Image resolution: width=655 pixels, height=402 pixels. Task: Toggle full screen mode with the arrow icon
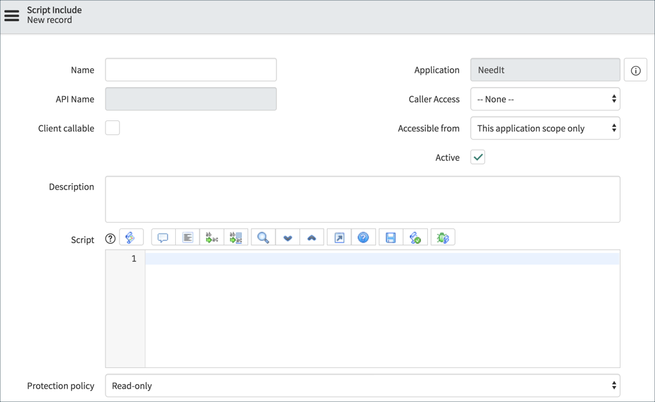click(338, 237)
